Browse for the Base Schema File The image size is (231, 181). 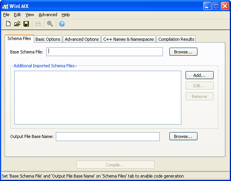pos(183,52)
